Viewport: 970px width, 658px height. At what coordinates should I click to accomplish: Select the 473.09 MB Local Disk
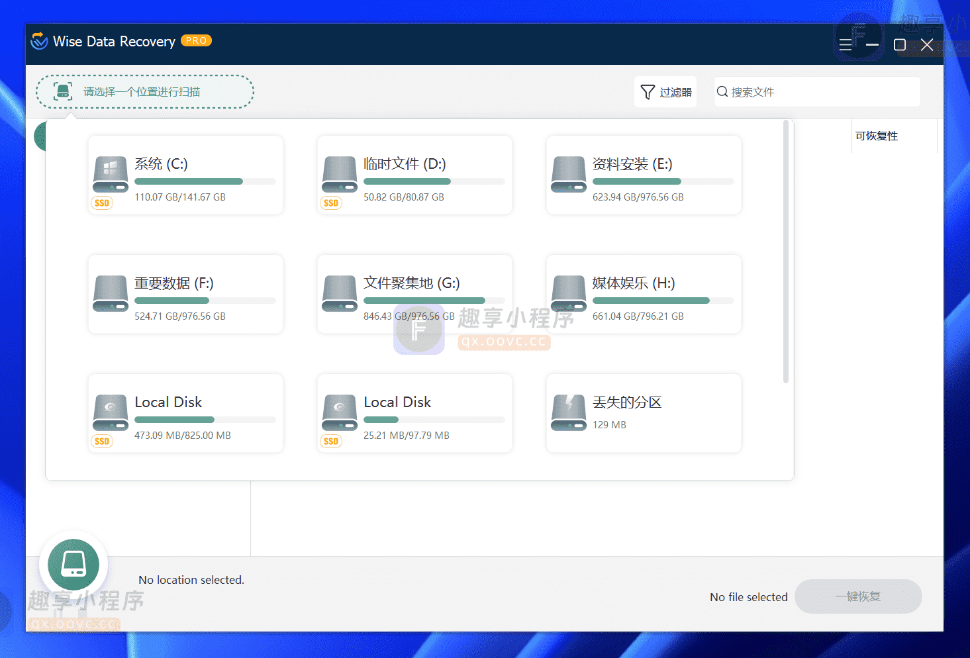(185, 413)
